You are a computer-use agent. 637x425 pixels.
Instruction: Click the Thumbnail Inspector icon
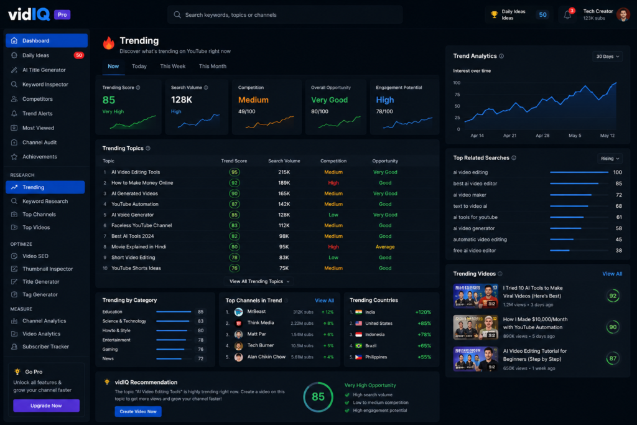[14, 269]
